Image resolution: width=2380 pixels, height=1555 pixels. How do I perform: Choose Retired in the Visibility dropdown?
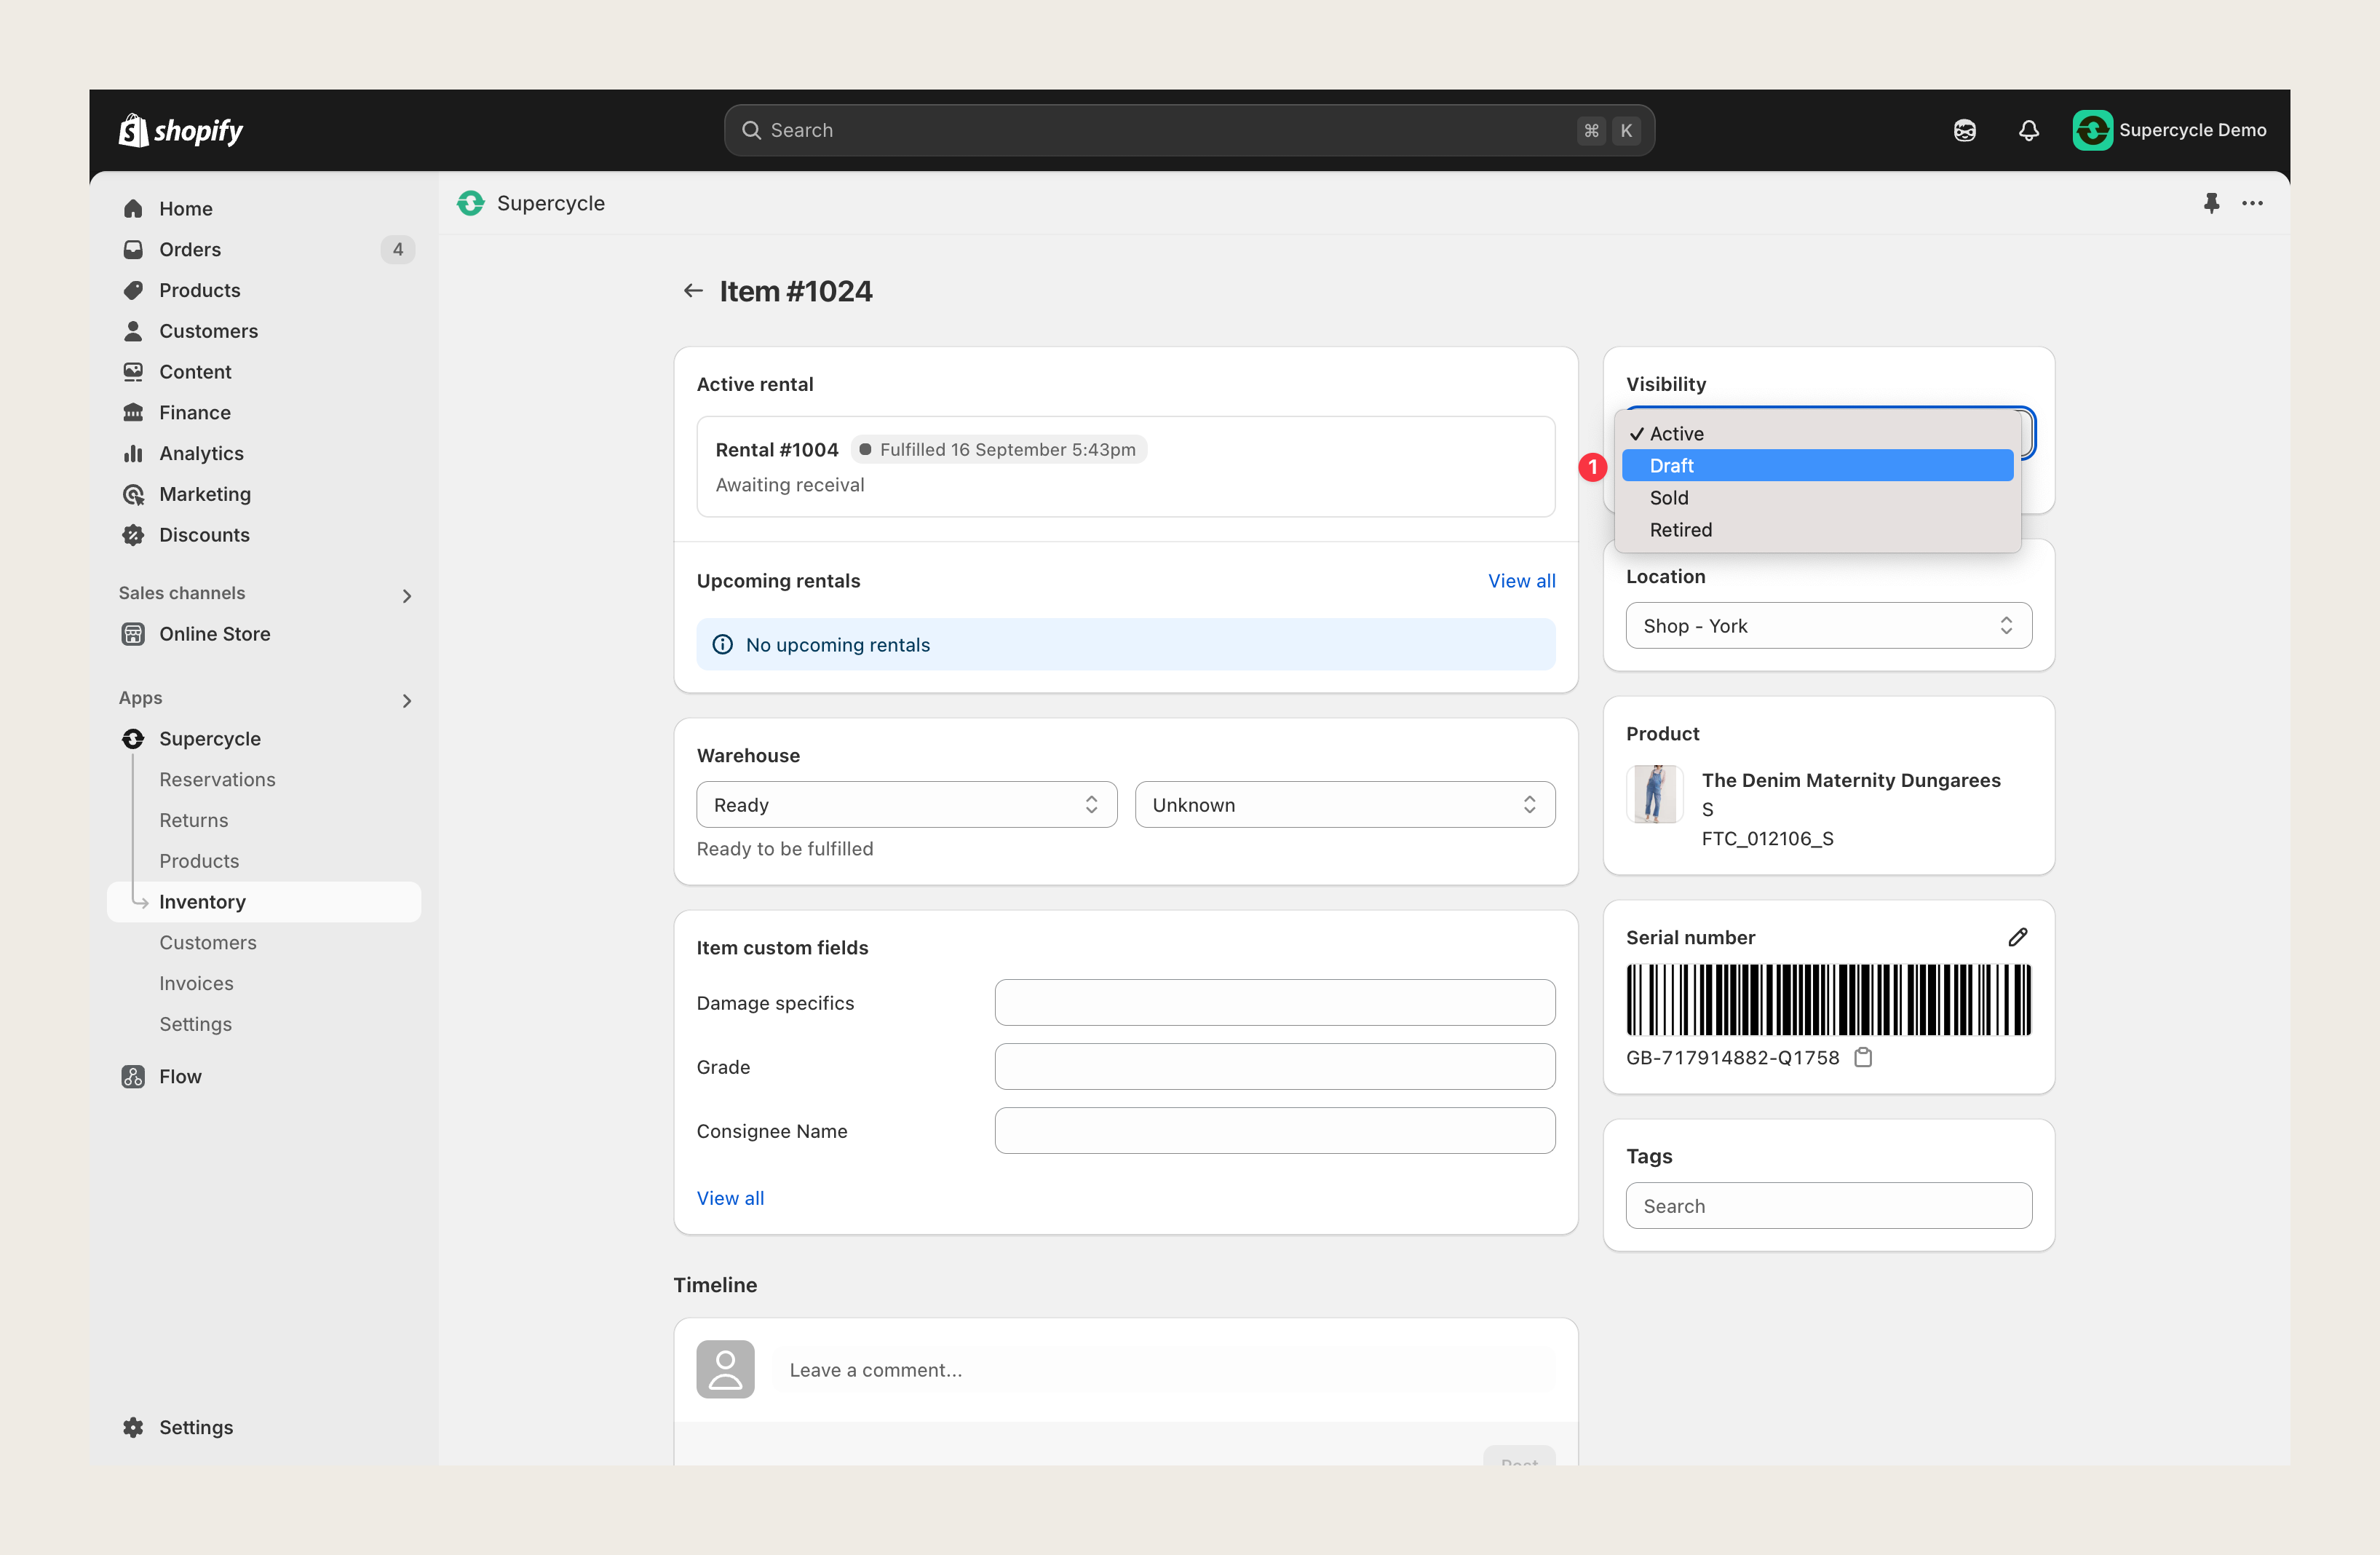[x=1817, y=529]
